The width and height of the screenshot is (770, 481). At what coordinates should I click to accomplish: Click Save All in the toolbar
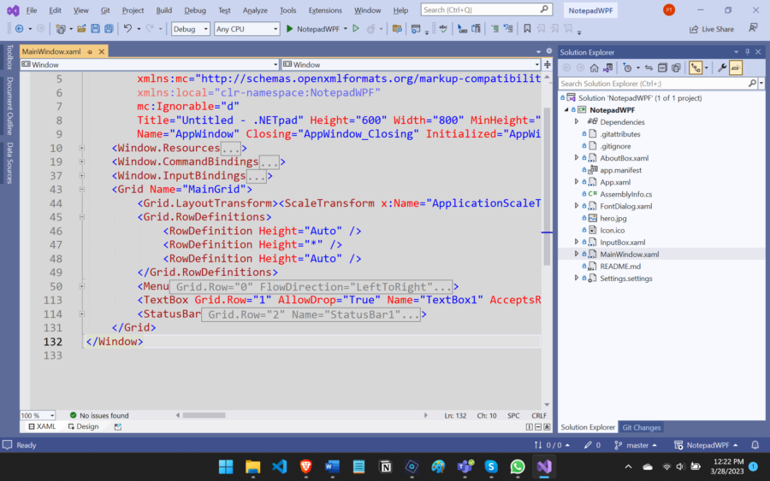[109, 28]
